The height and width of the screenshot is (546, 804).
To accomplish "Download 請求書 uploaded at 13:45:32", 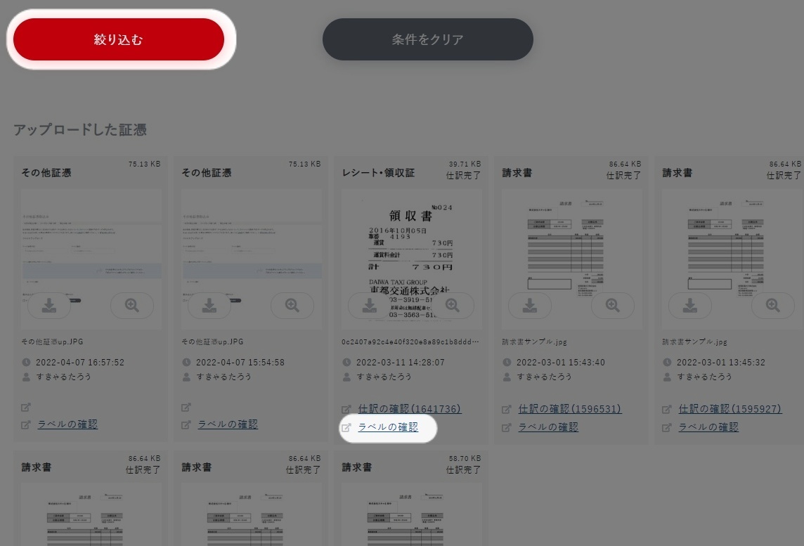I will coord(690,306).
